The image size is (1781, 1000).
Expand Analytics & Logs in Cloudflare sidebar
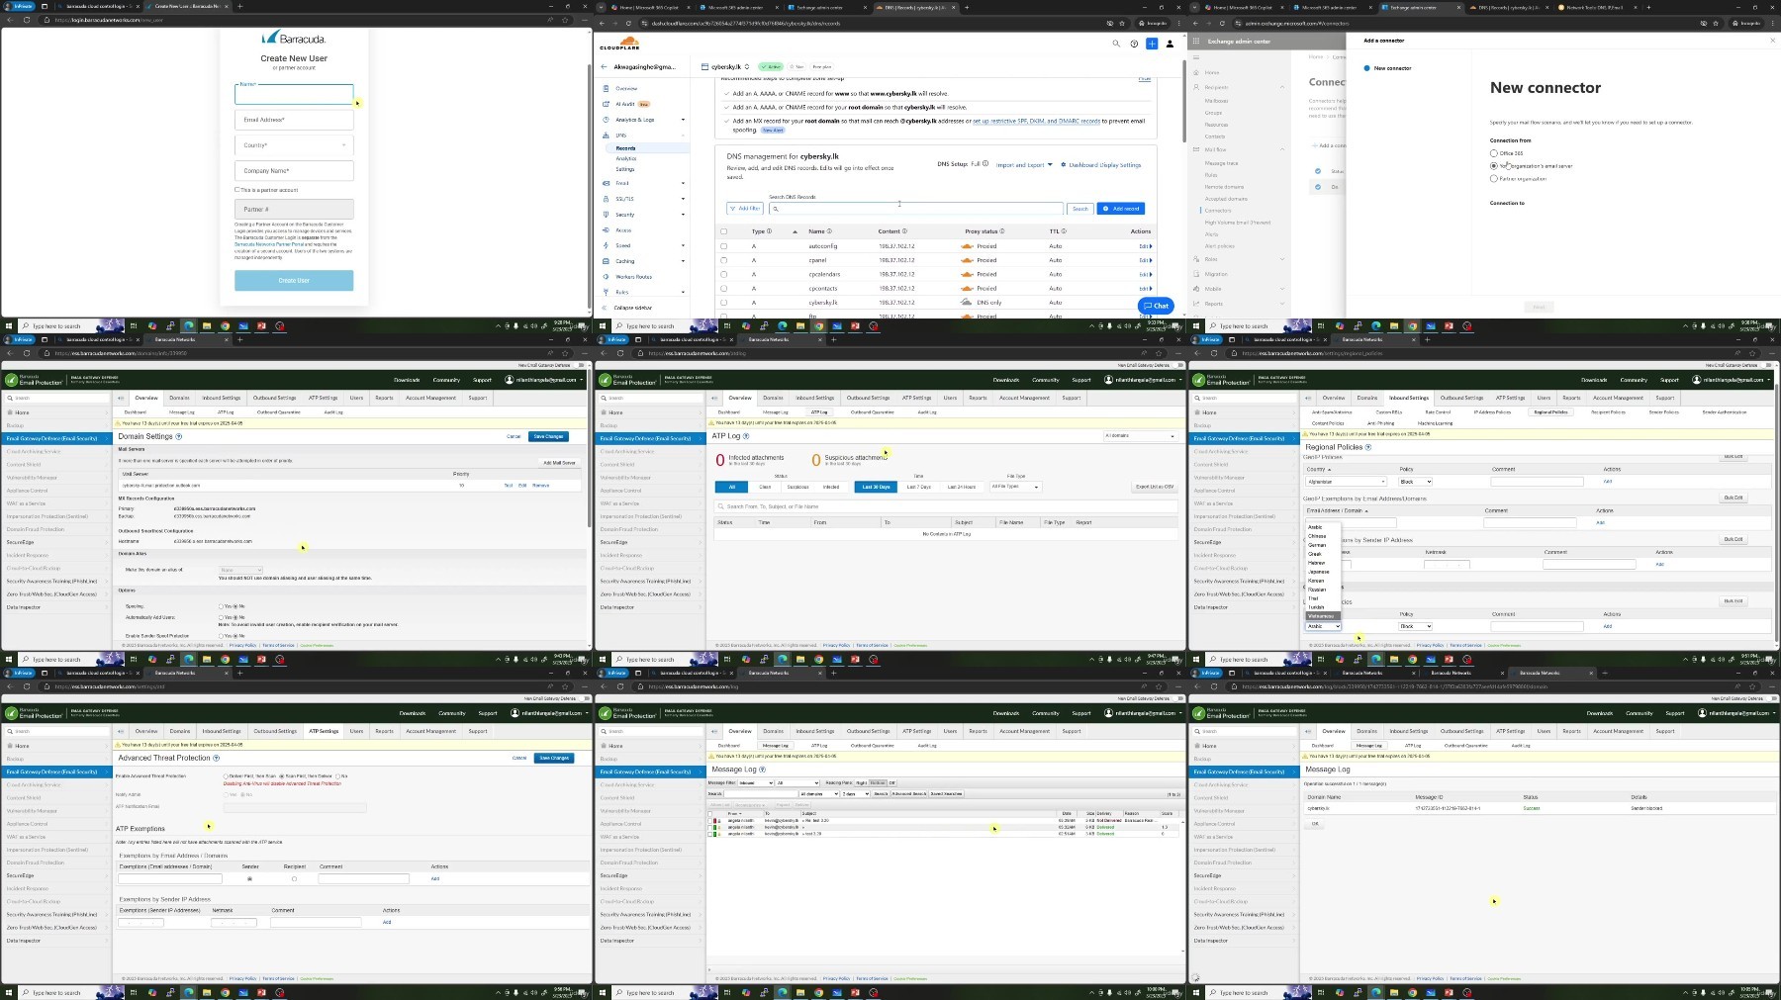[x=683, y=120]
